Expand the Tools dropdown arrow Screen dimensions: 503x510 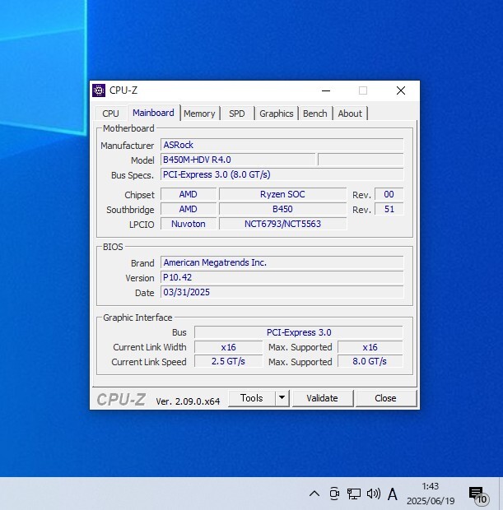click(x=282, y=398)
